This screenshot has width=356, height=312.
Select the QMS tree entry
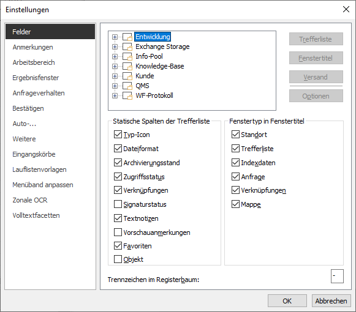click(142, 86)
